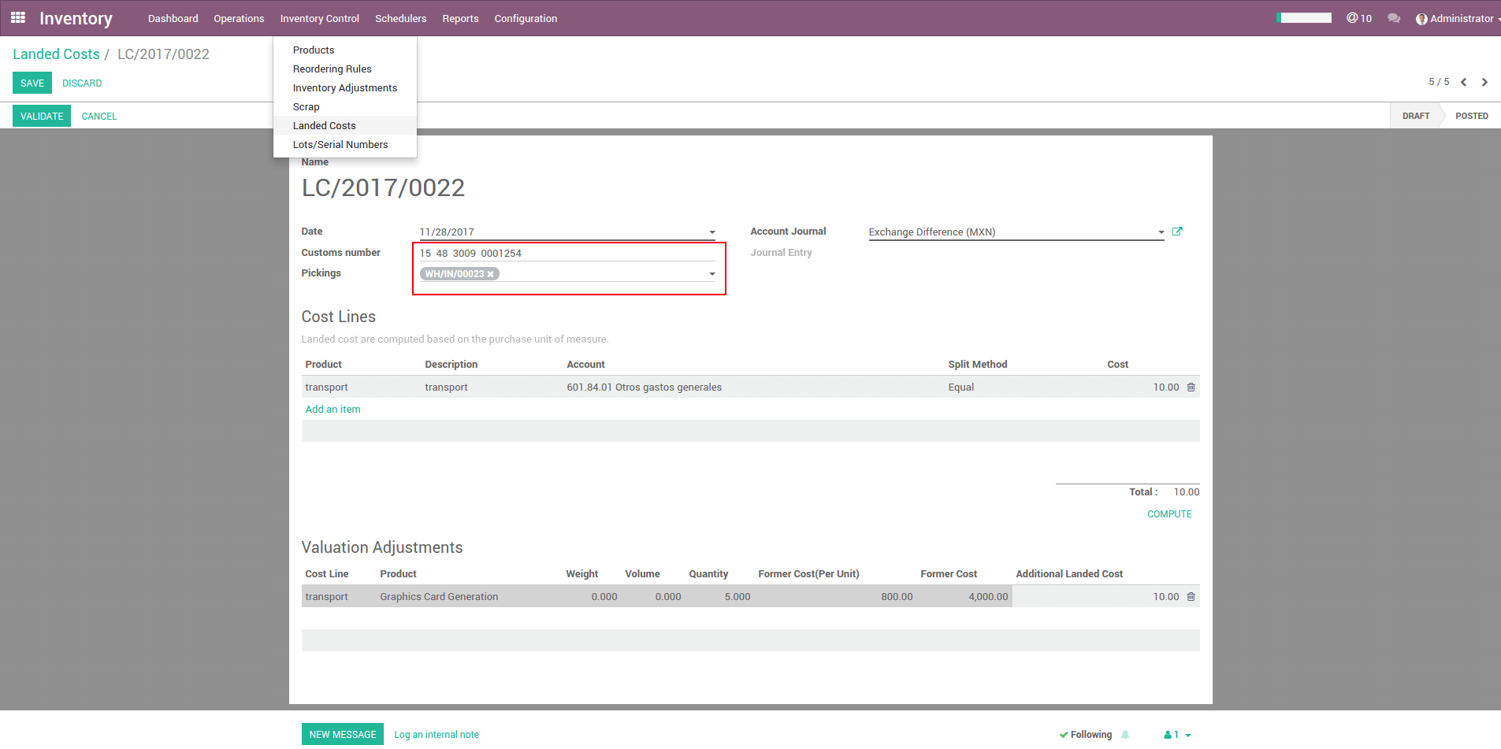The image size is (1501, 749).
Task: Go to next record with right arrow
Action: coord(1484,83)
